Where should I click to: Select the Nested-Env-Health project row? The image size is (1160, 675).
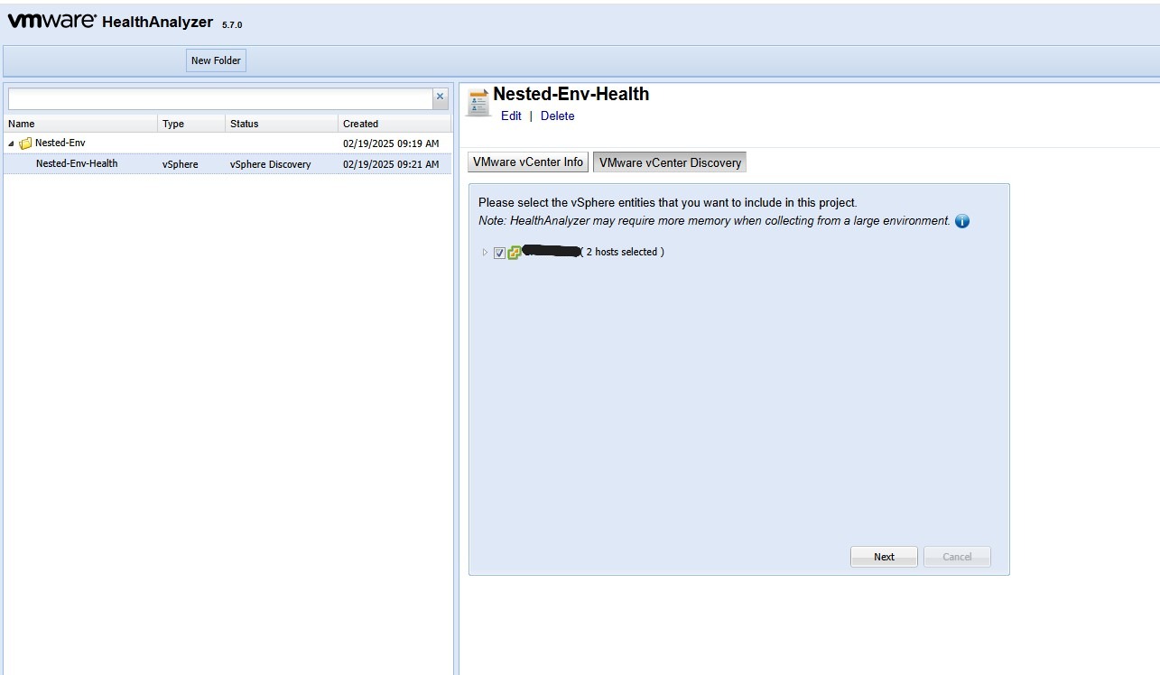227,163
